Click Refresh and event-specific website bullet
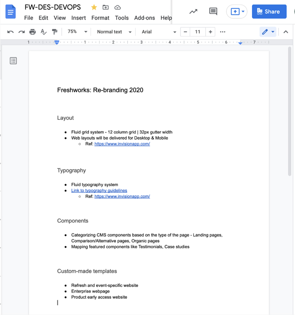This screenshot has height=315, width=295. [105, 285]
